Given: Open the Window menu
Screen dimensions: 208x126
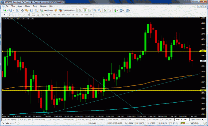Looking at the screenshot, I should (43, 6).
